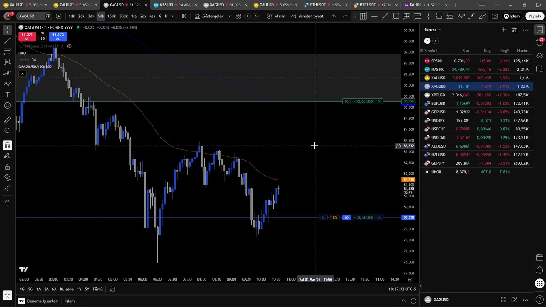Open the Fibonacci tools in left toolbar
546x307 pixels.
7,52
